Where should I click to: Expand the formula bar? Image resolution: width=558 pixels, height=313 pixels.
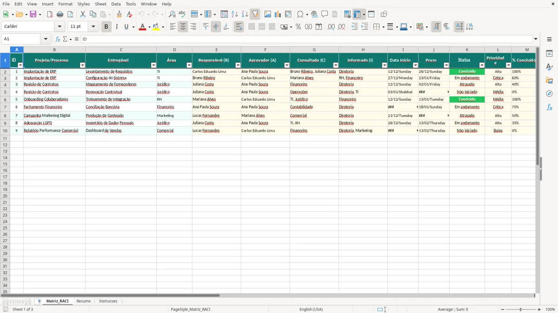click(x=536, y=39)
